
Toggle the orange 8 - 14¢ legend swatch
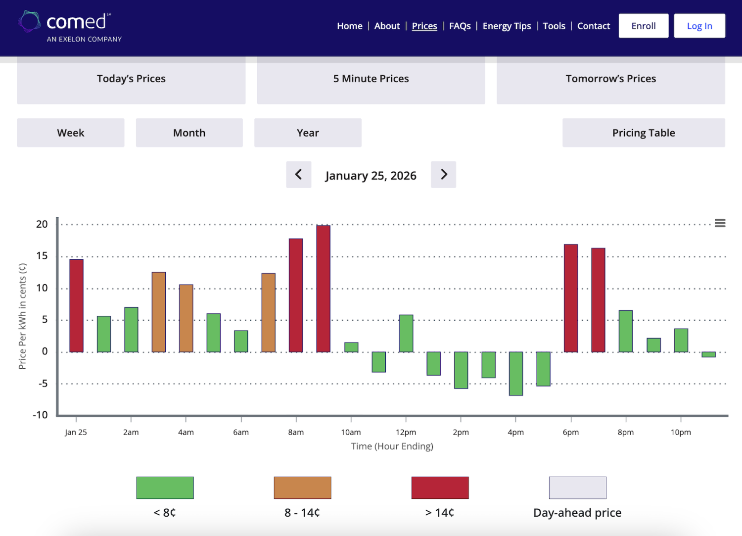pos(303,487)
